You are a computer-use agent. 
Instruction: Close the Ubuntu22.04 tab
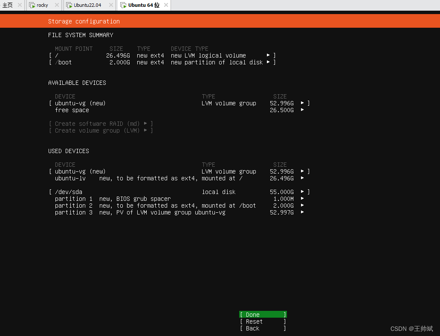pos(111,5)
